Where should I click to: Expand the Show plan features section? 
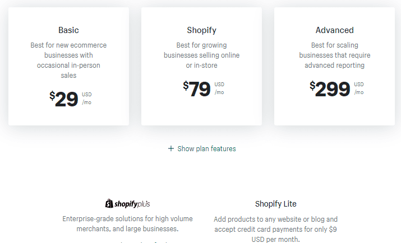(202, 148)
